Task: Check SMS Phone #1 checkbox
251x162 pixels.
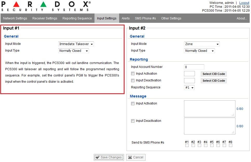Action: [187, 145]
